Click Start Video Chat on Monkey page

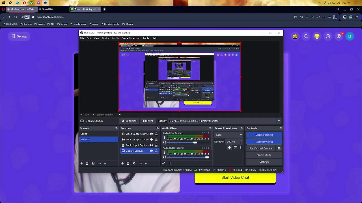click(x=235, y=178)
